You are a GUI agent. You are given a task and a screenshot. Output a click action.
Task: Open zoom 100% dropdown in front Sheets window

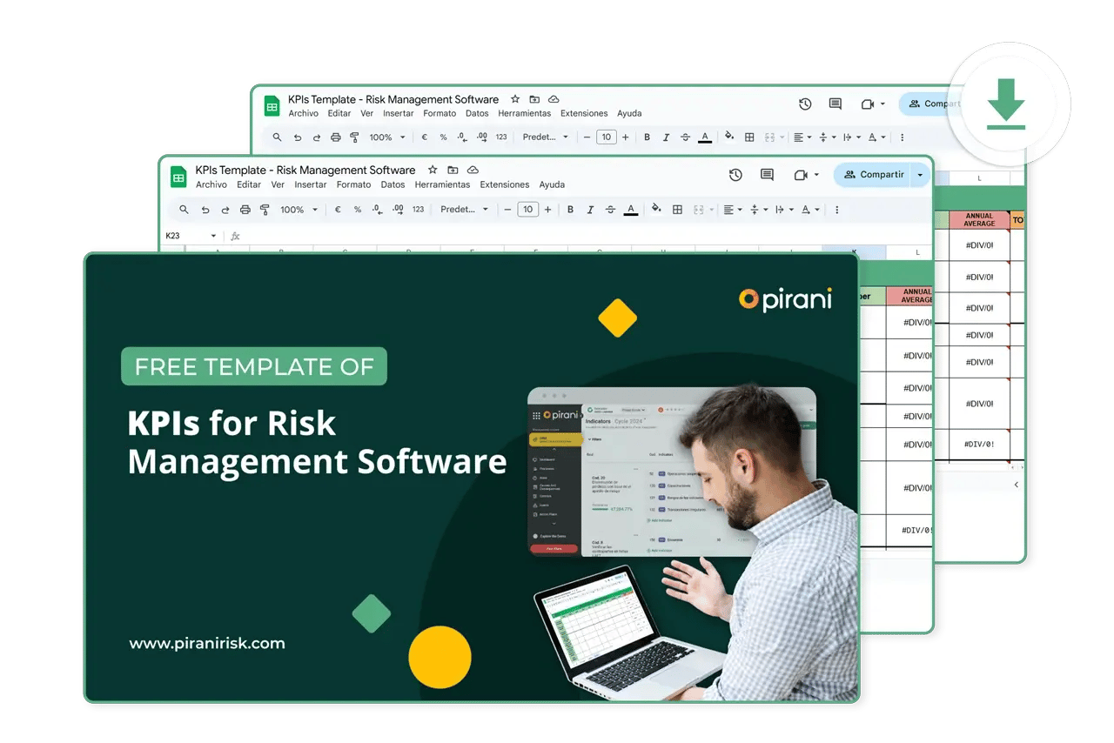[x=298, y=210]
